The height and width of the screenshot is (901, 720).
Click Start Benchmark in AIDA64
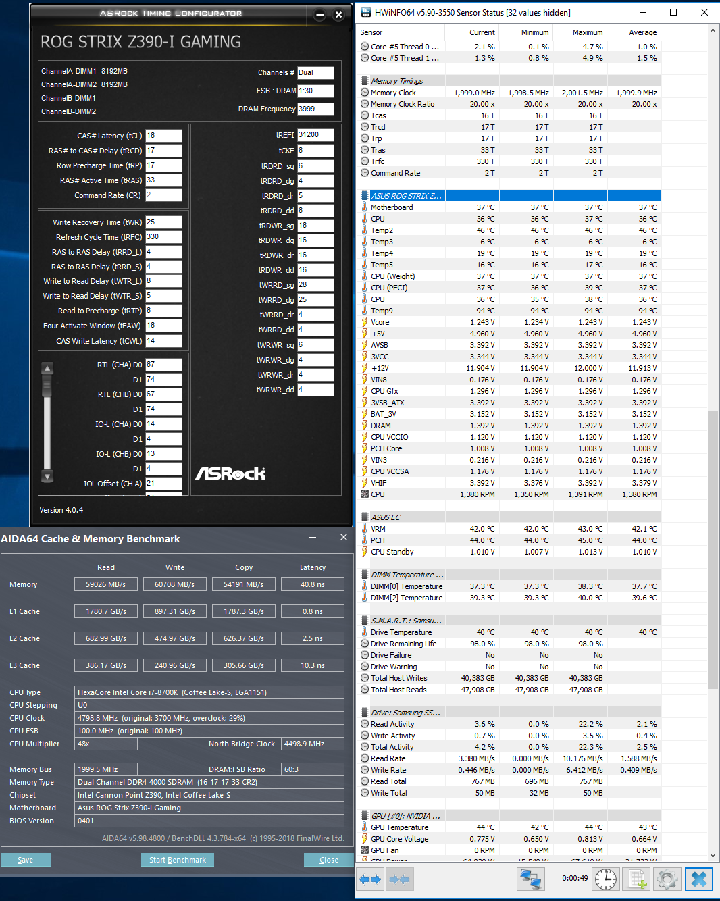[x=178, y=860]
